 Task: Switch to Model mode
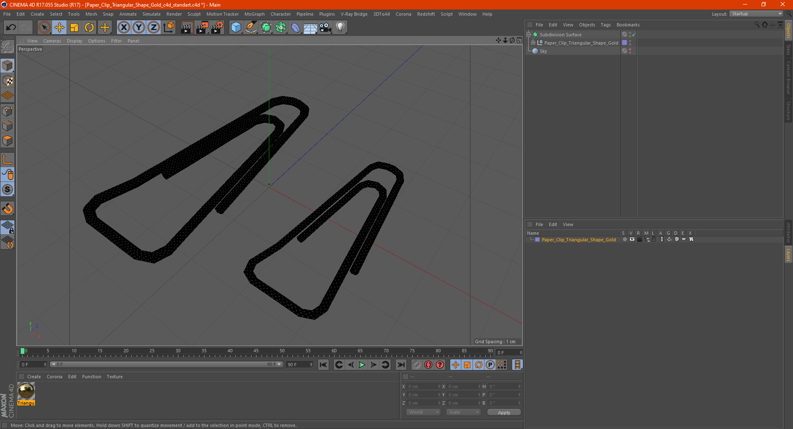(x=7, y=66)
